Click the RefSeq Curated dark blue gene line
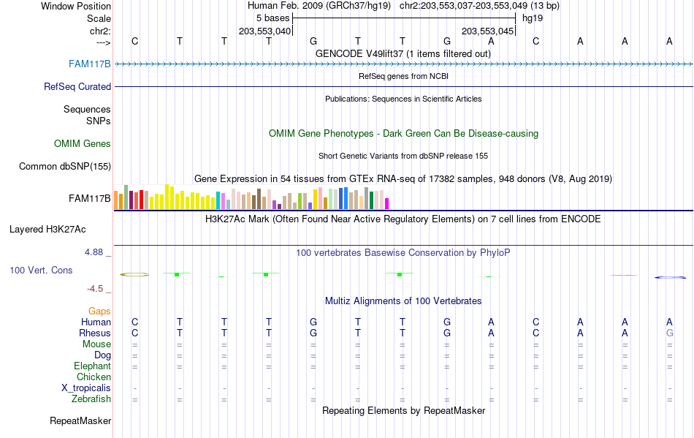This screenshot has height=438, width=694. click(403, 87)
